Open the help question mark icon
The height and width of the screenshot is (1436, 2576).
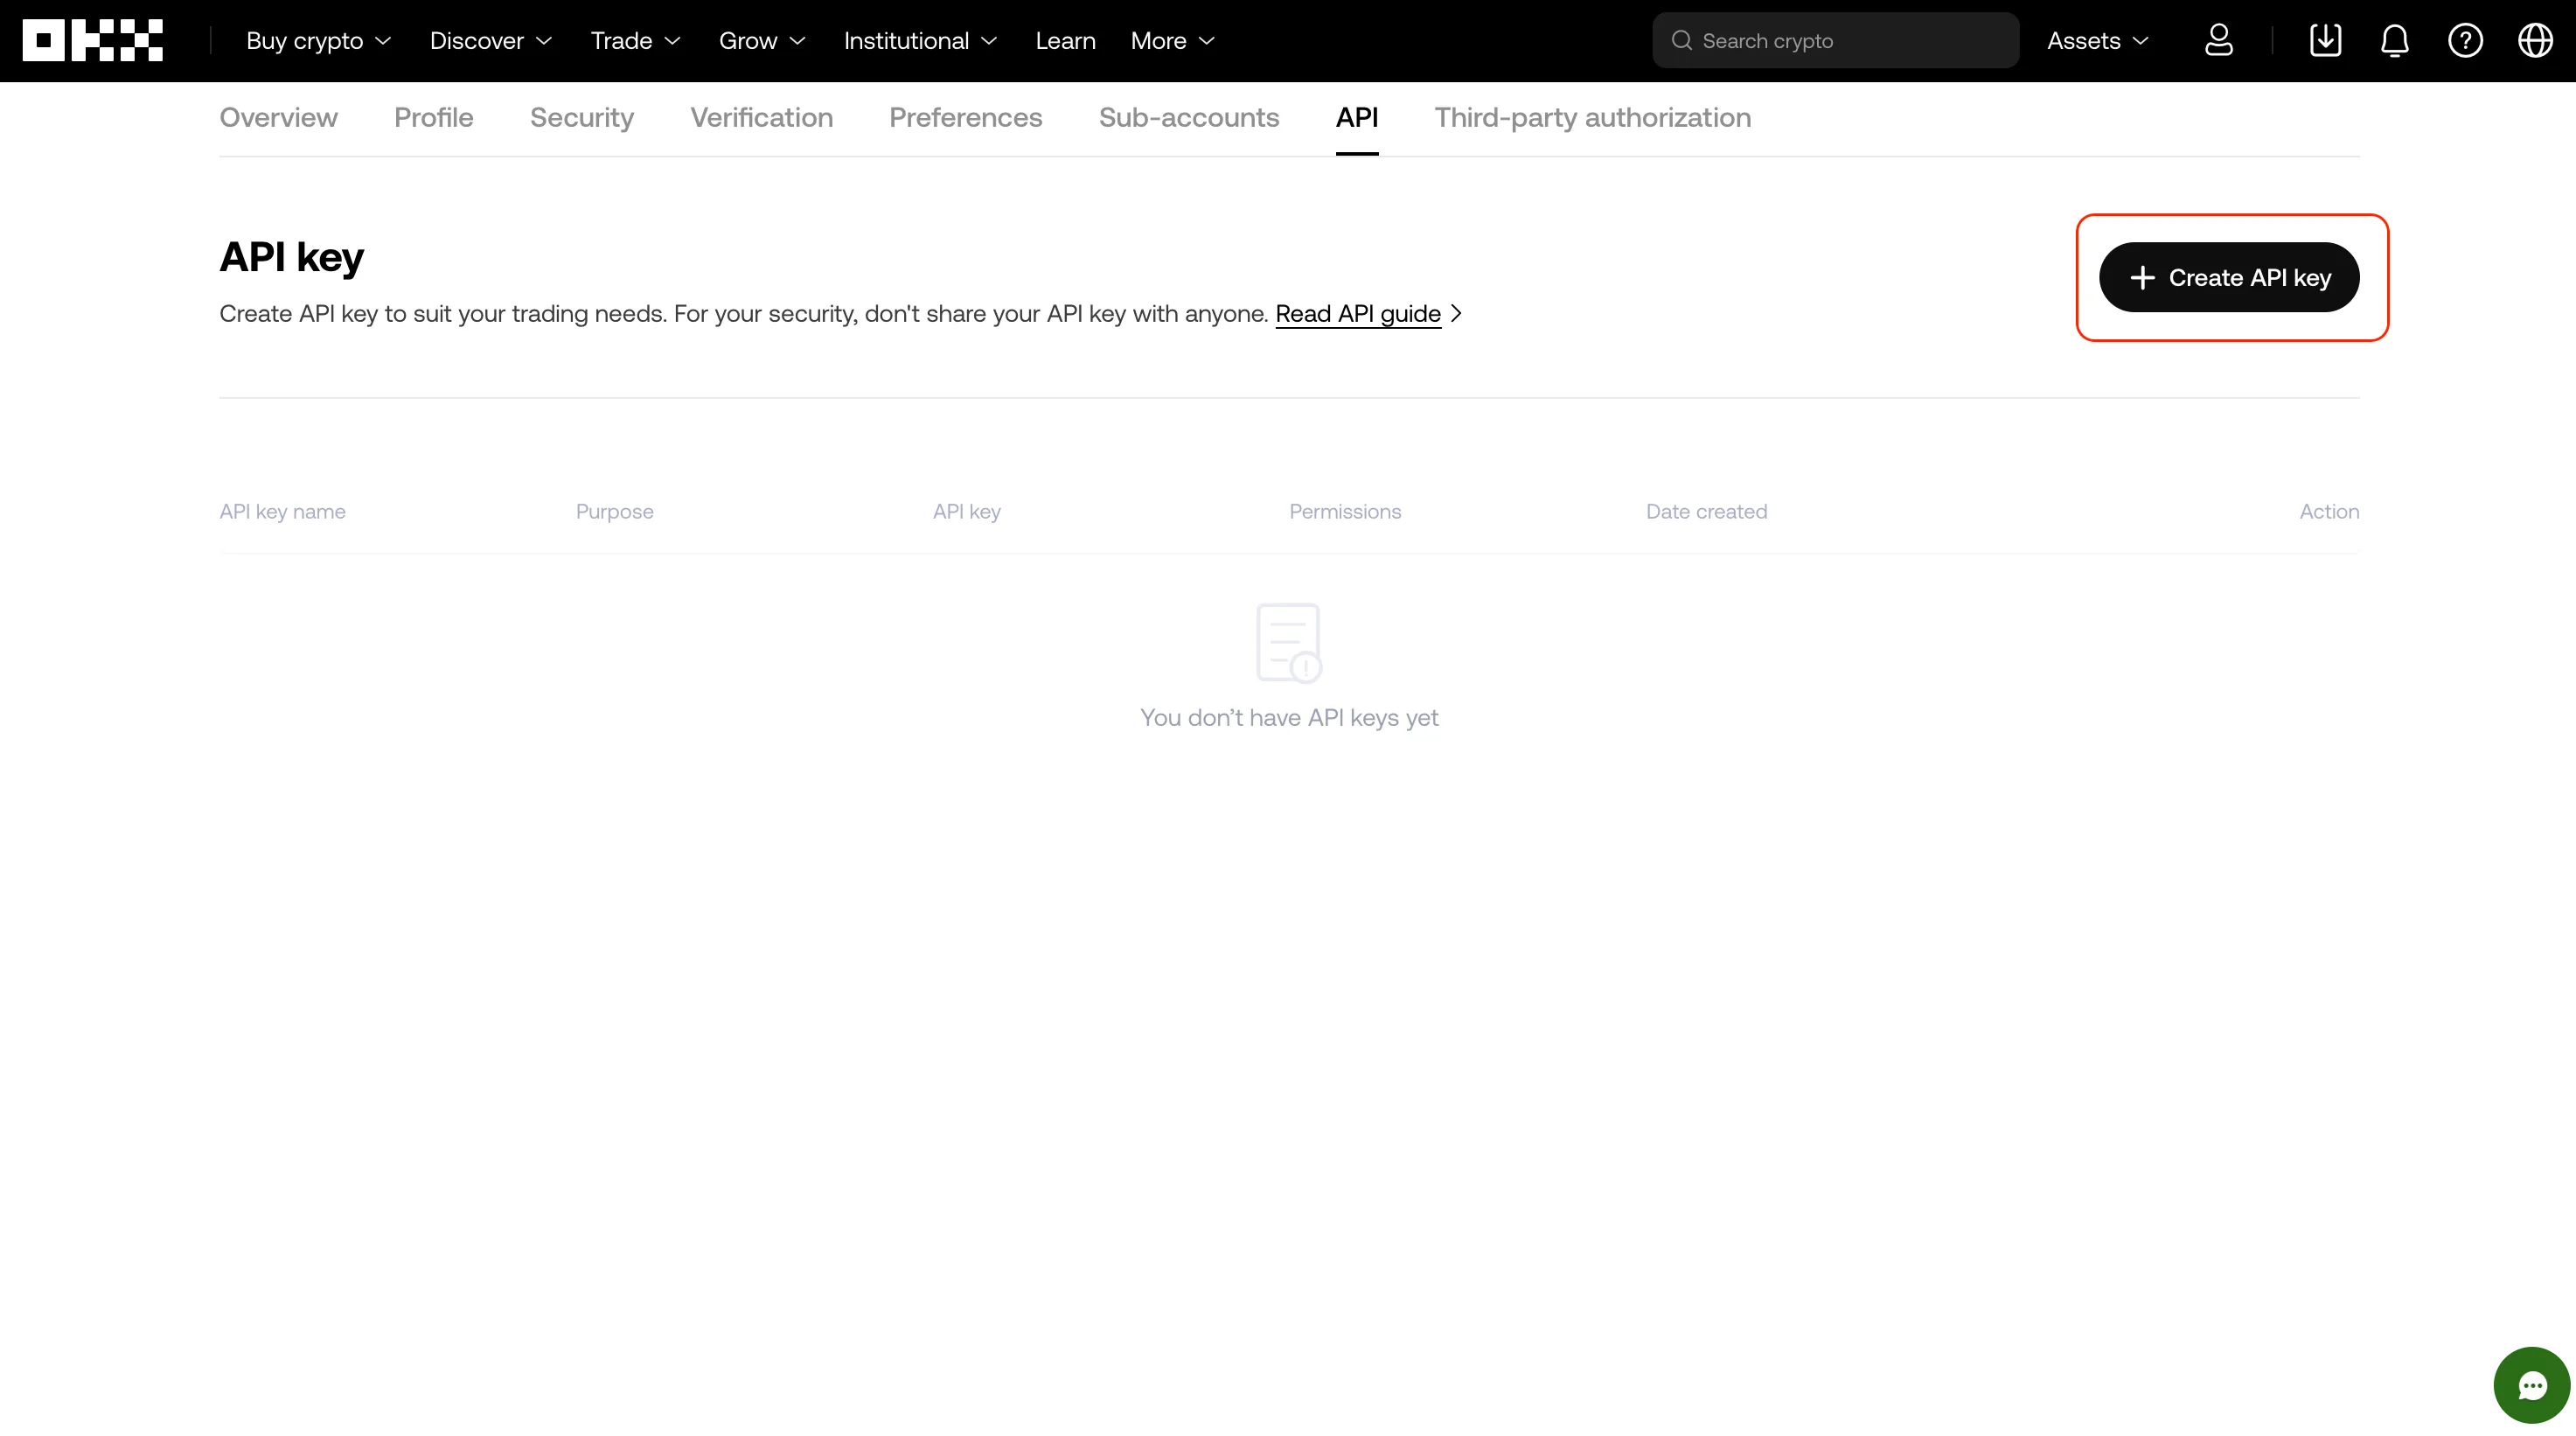(2465, 40)
